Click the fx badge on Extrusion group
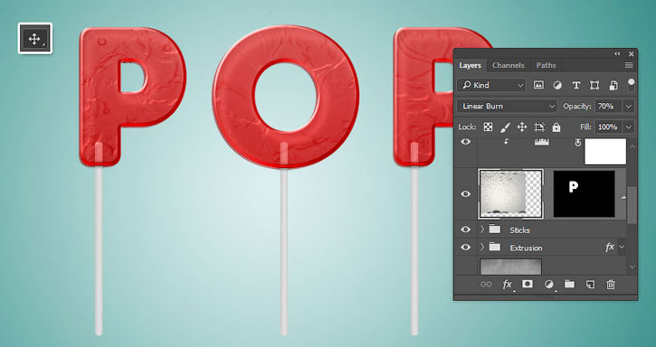The height and width of the screenshot is (347, 656). pos(610,248)
